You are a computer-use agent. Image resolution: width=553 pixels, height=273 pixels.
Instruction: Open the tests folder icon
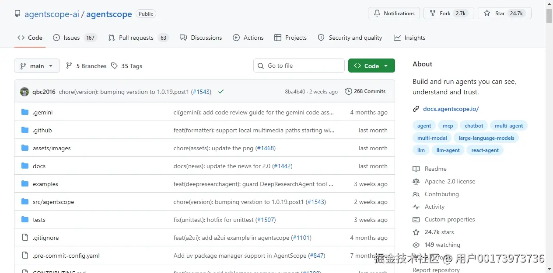click(x=25, y=220)
